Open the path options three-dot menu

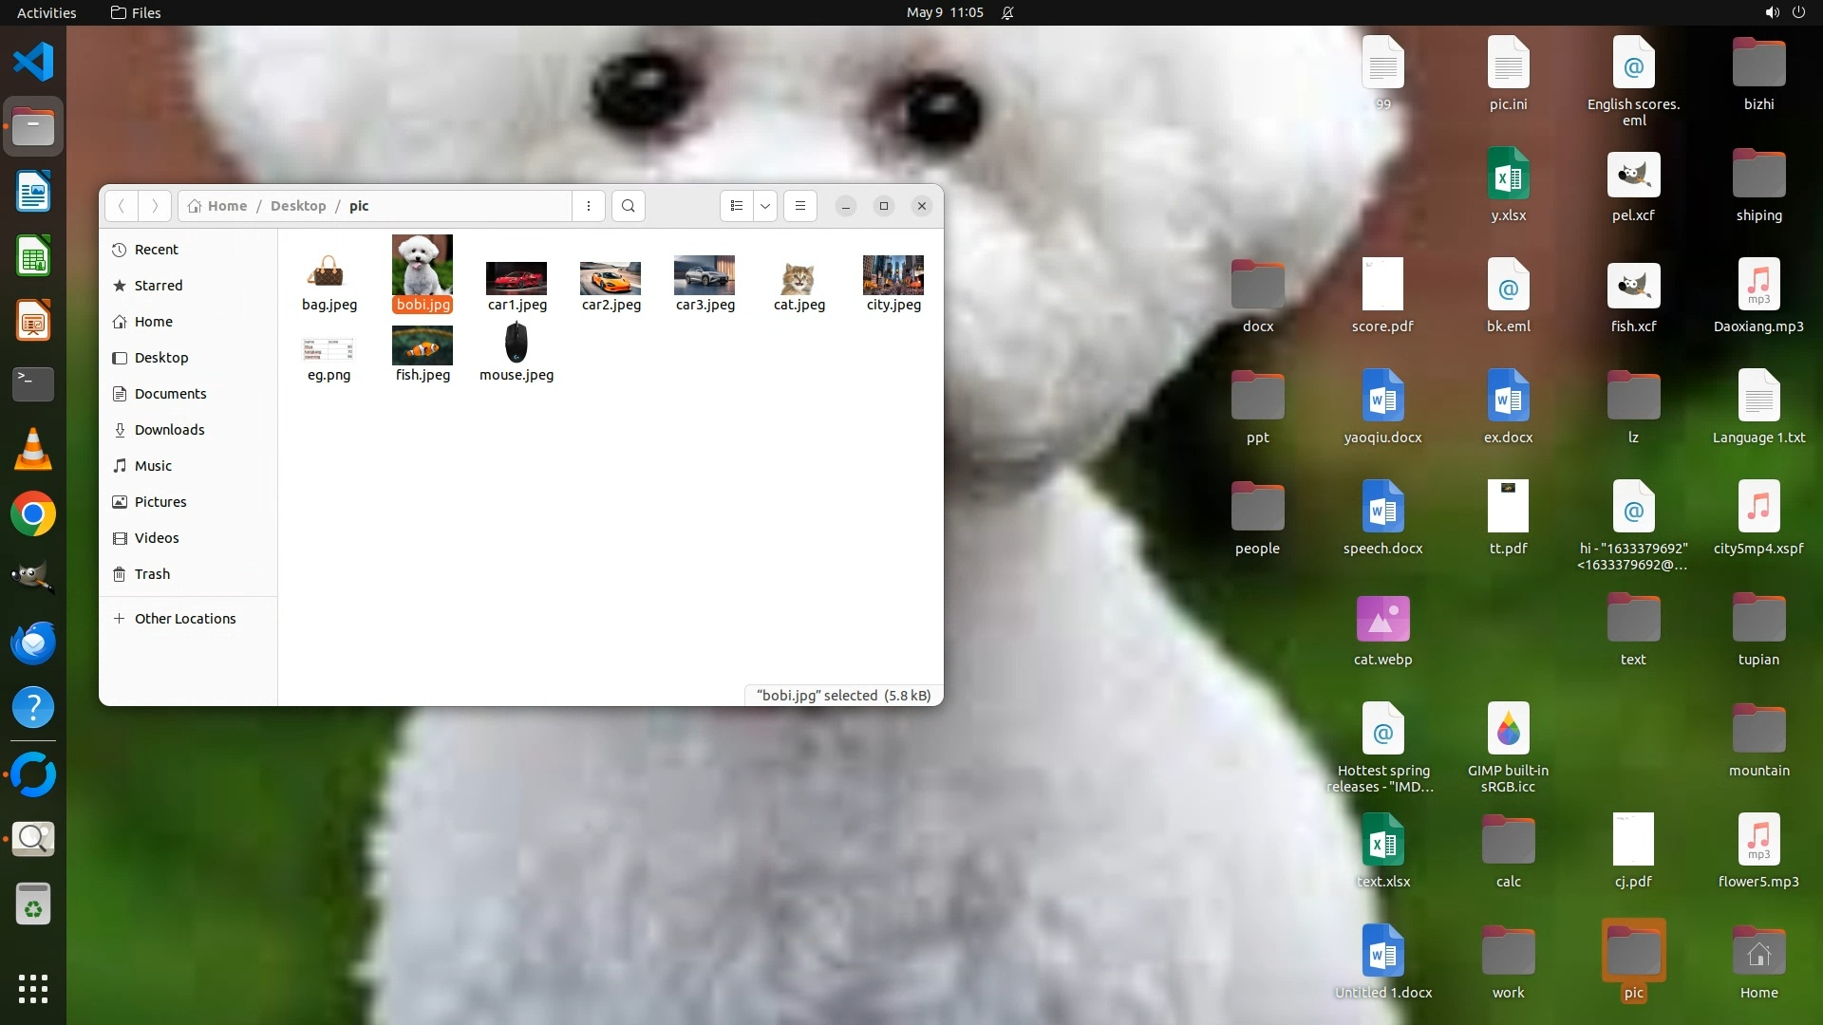[x=589, y=206]
